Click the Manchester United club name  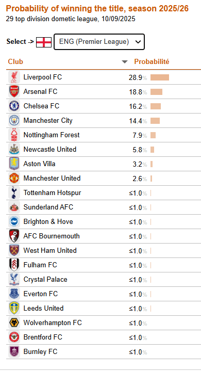point(52,178)
